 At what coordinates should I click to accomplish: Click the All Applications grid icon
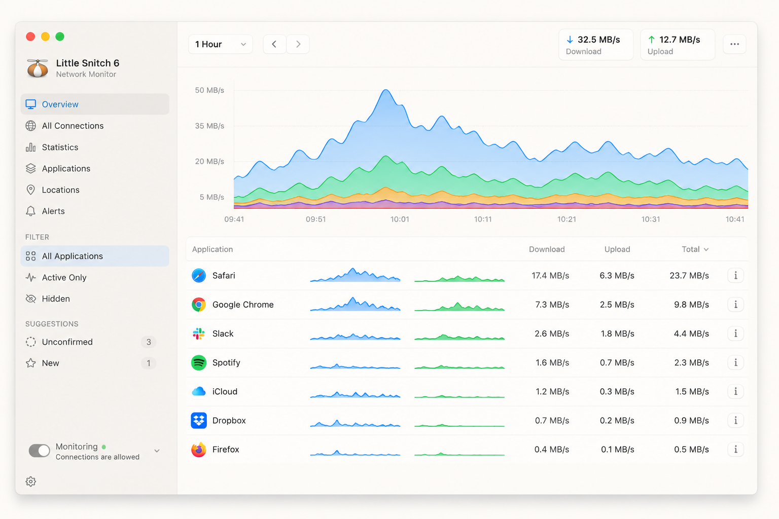click(x=31, y=256)
